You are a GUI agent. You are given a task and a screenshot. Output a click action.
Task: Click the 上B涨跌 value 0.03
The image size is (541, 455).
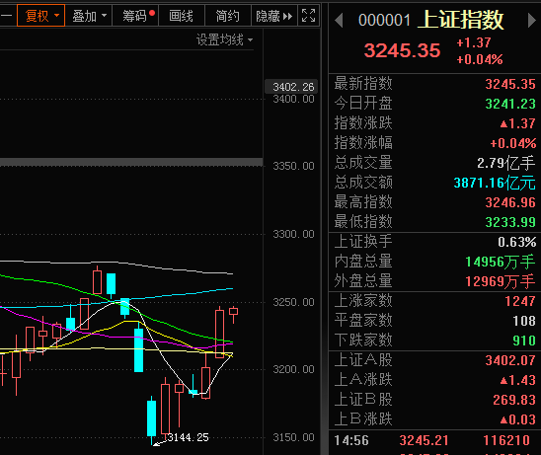518,419
